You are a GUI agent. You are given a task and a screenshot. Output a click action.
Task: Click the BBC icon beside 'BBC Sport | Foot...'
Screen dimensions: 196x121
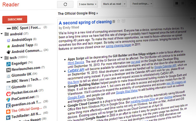(x=9, y=28)
